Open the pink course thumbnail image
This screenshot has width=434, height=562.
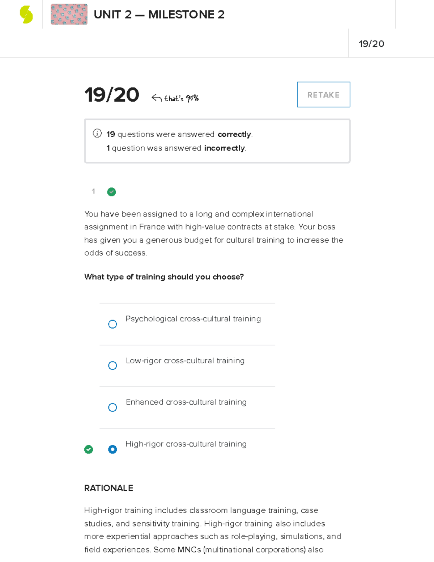69,14
